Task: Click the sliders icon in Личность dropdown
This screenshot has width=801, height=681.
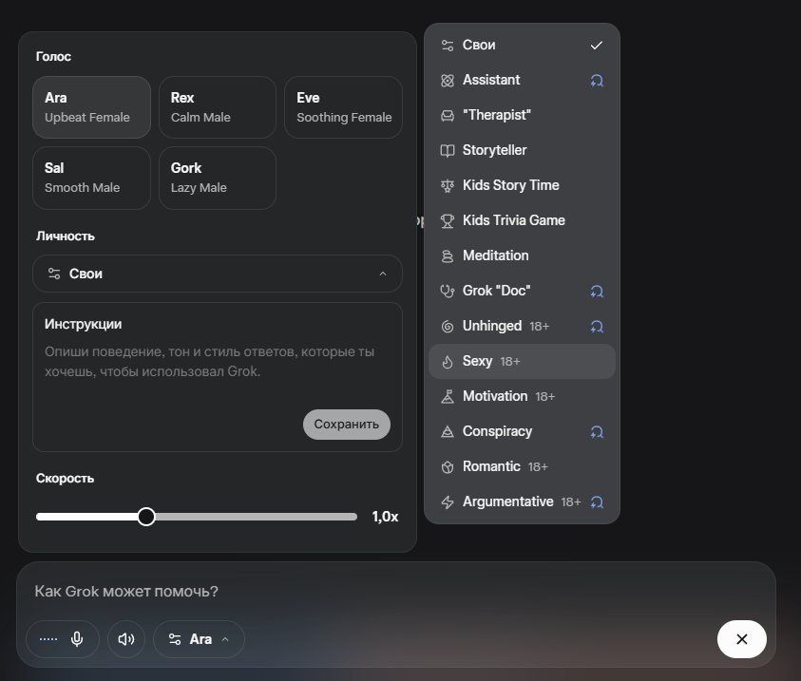Action: [54, 274]
